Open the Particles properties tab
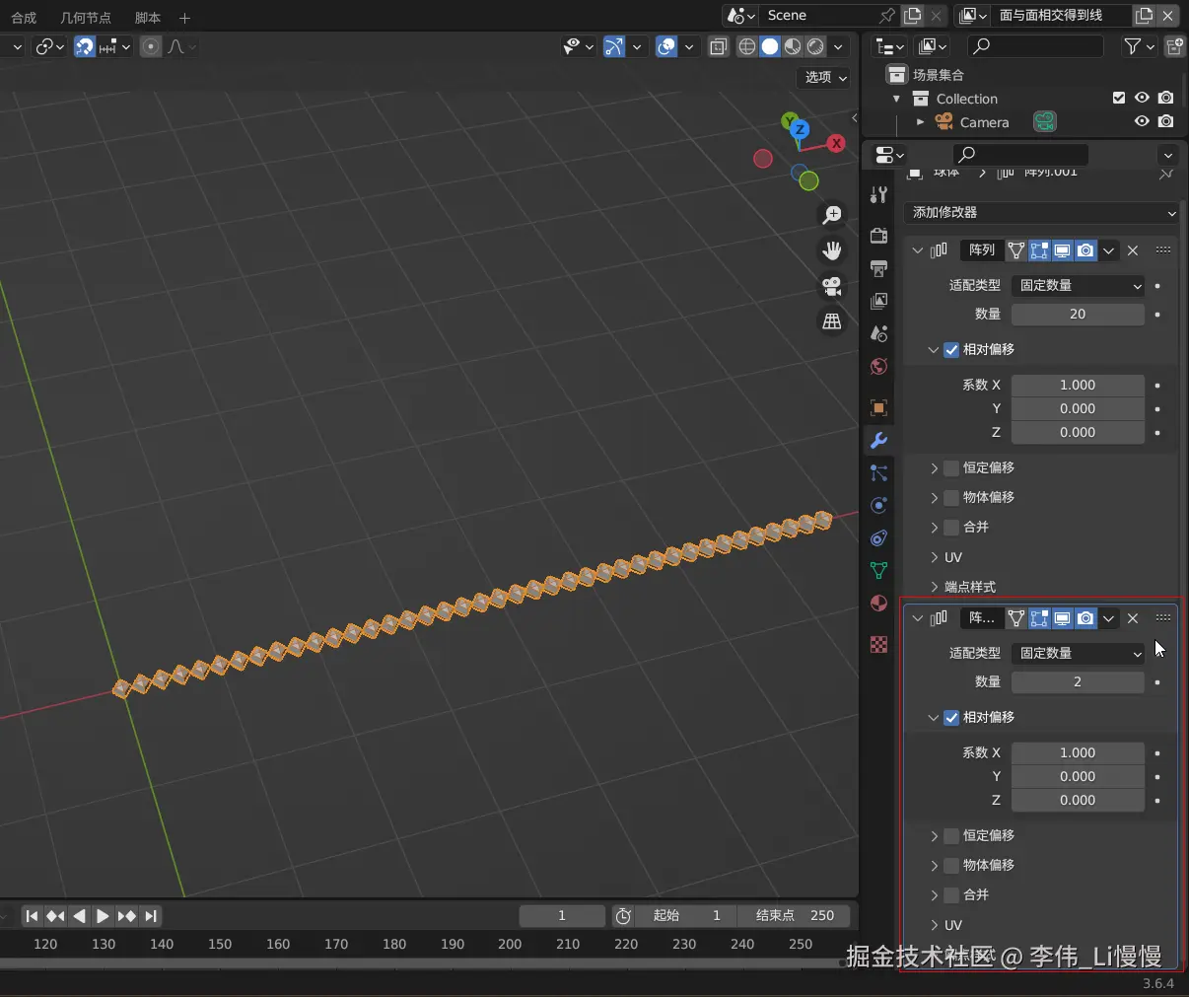 point(878,473)
